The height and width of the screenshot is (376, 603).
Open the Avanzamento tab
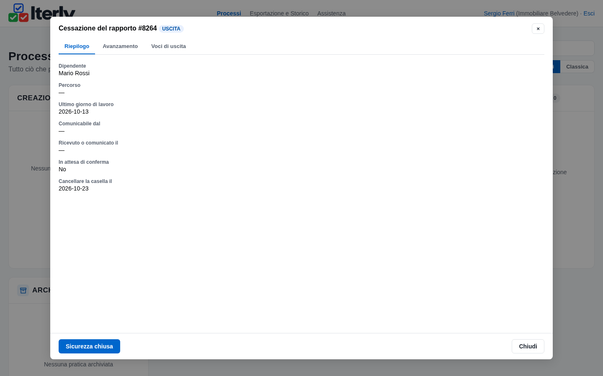[120, 46]
